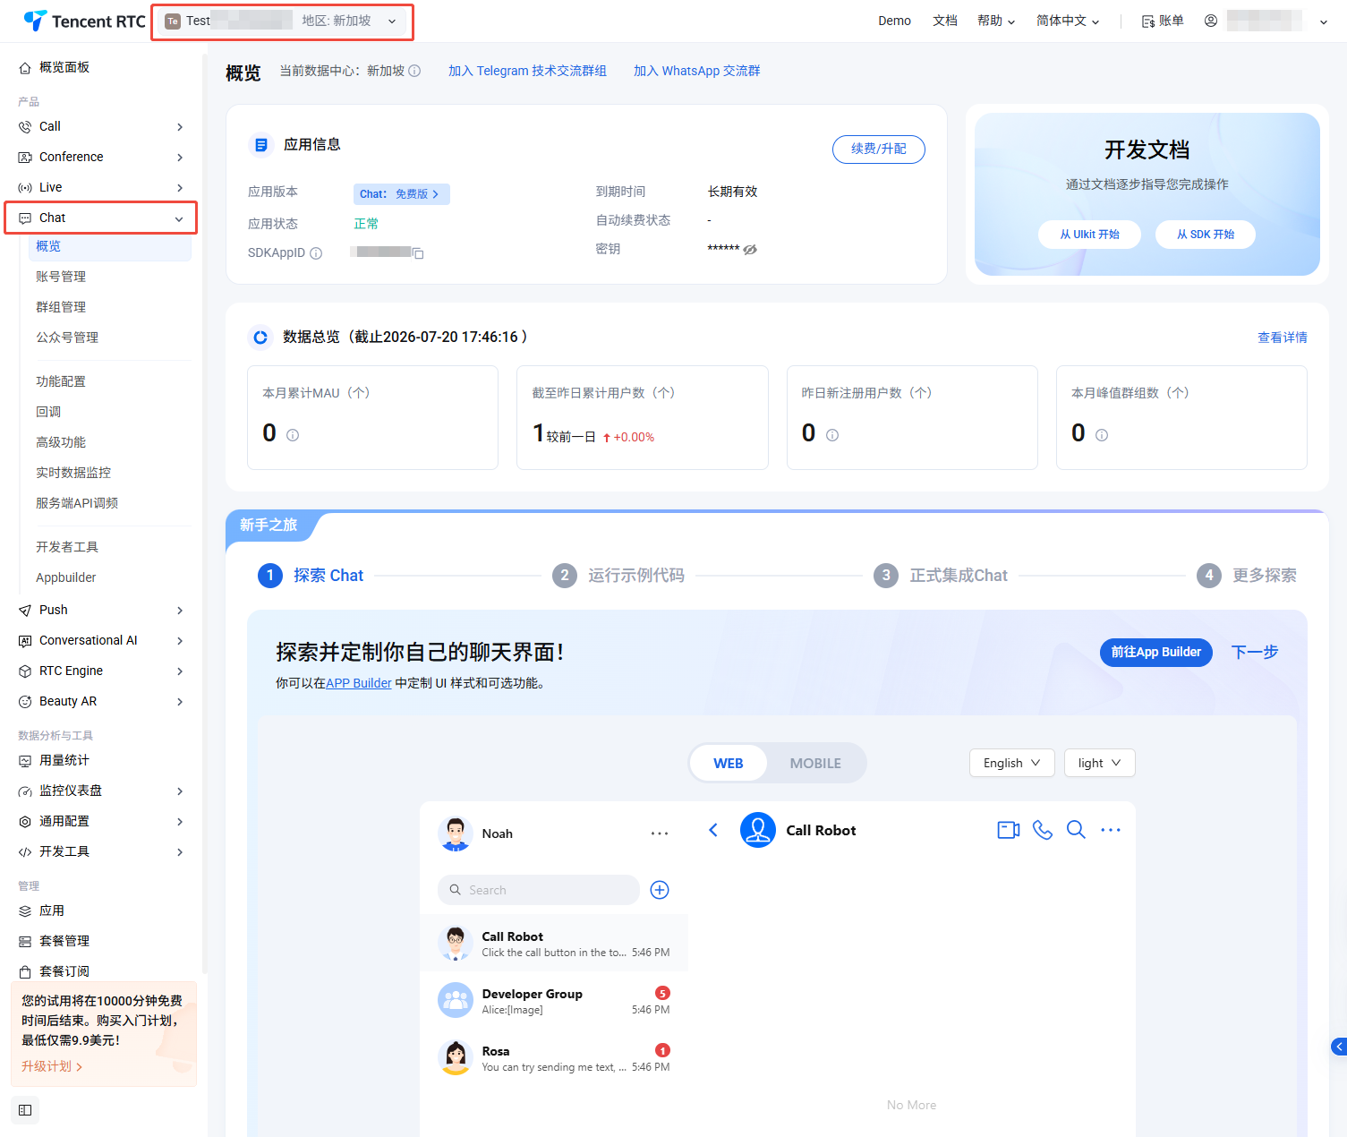Refresh the data overview with circular icon
The height and width of the screenshot is (1137, 1347).
coord(260,338)
